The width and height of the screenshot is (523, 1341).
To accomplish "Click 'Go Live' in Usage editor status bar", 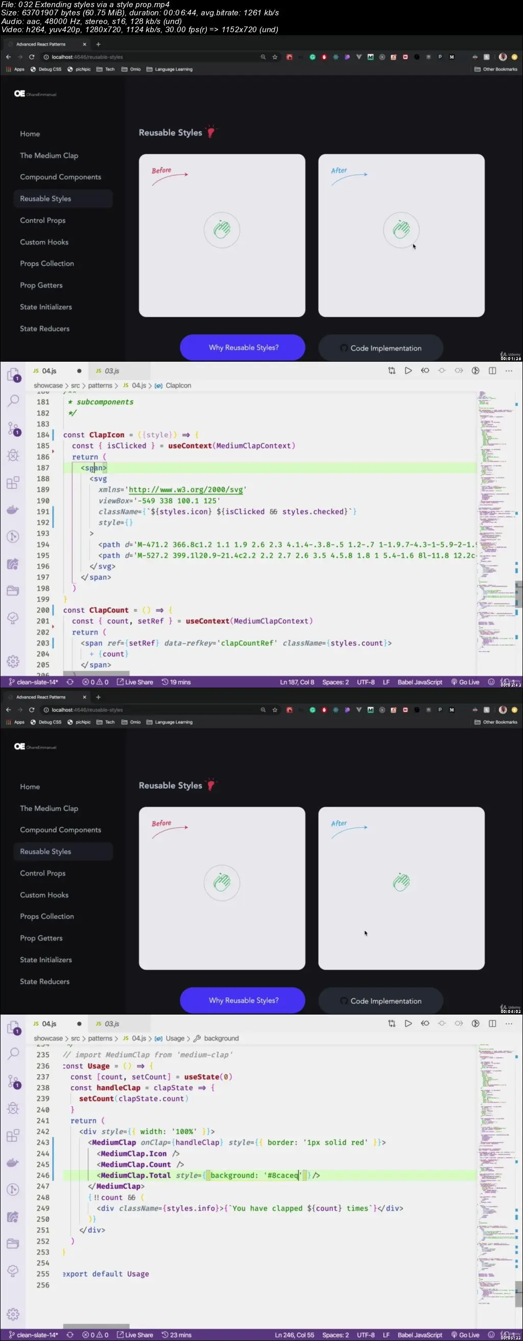I will [x=465, y=1335].
